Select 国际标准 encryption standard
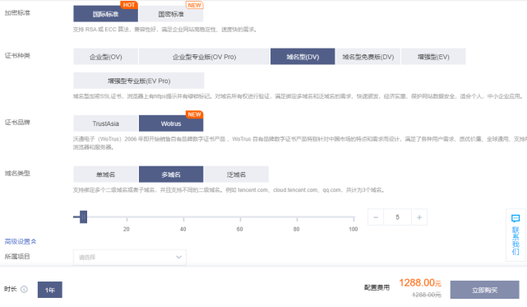 [x=105, y=14]
